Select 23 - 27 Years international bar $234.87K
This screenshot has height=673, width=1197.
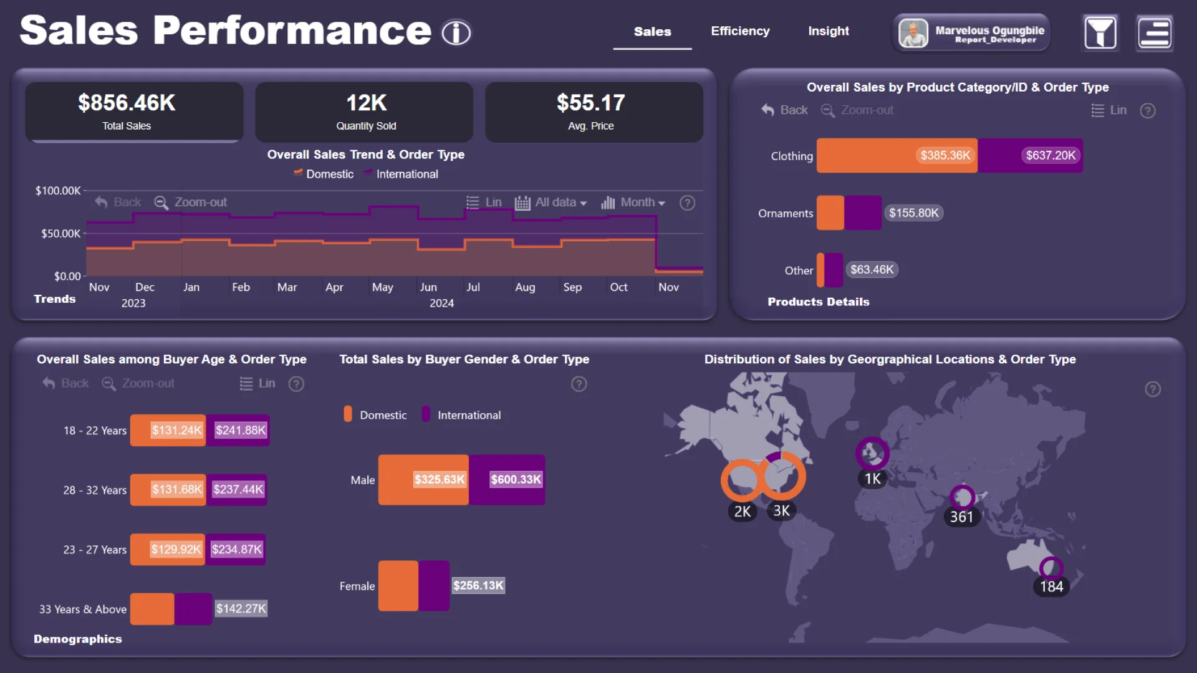(236, 549)
